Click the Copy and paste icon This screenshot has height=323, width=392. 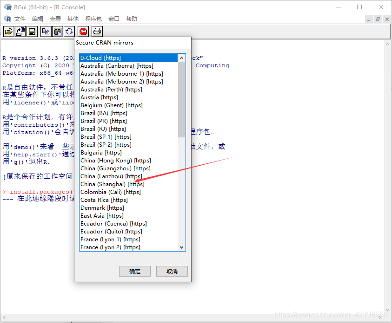click(x=69, y=32)
